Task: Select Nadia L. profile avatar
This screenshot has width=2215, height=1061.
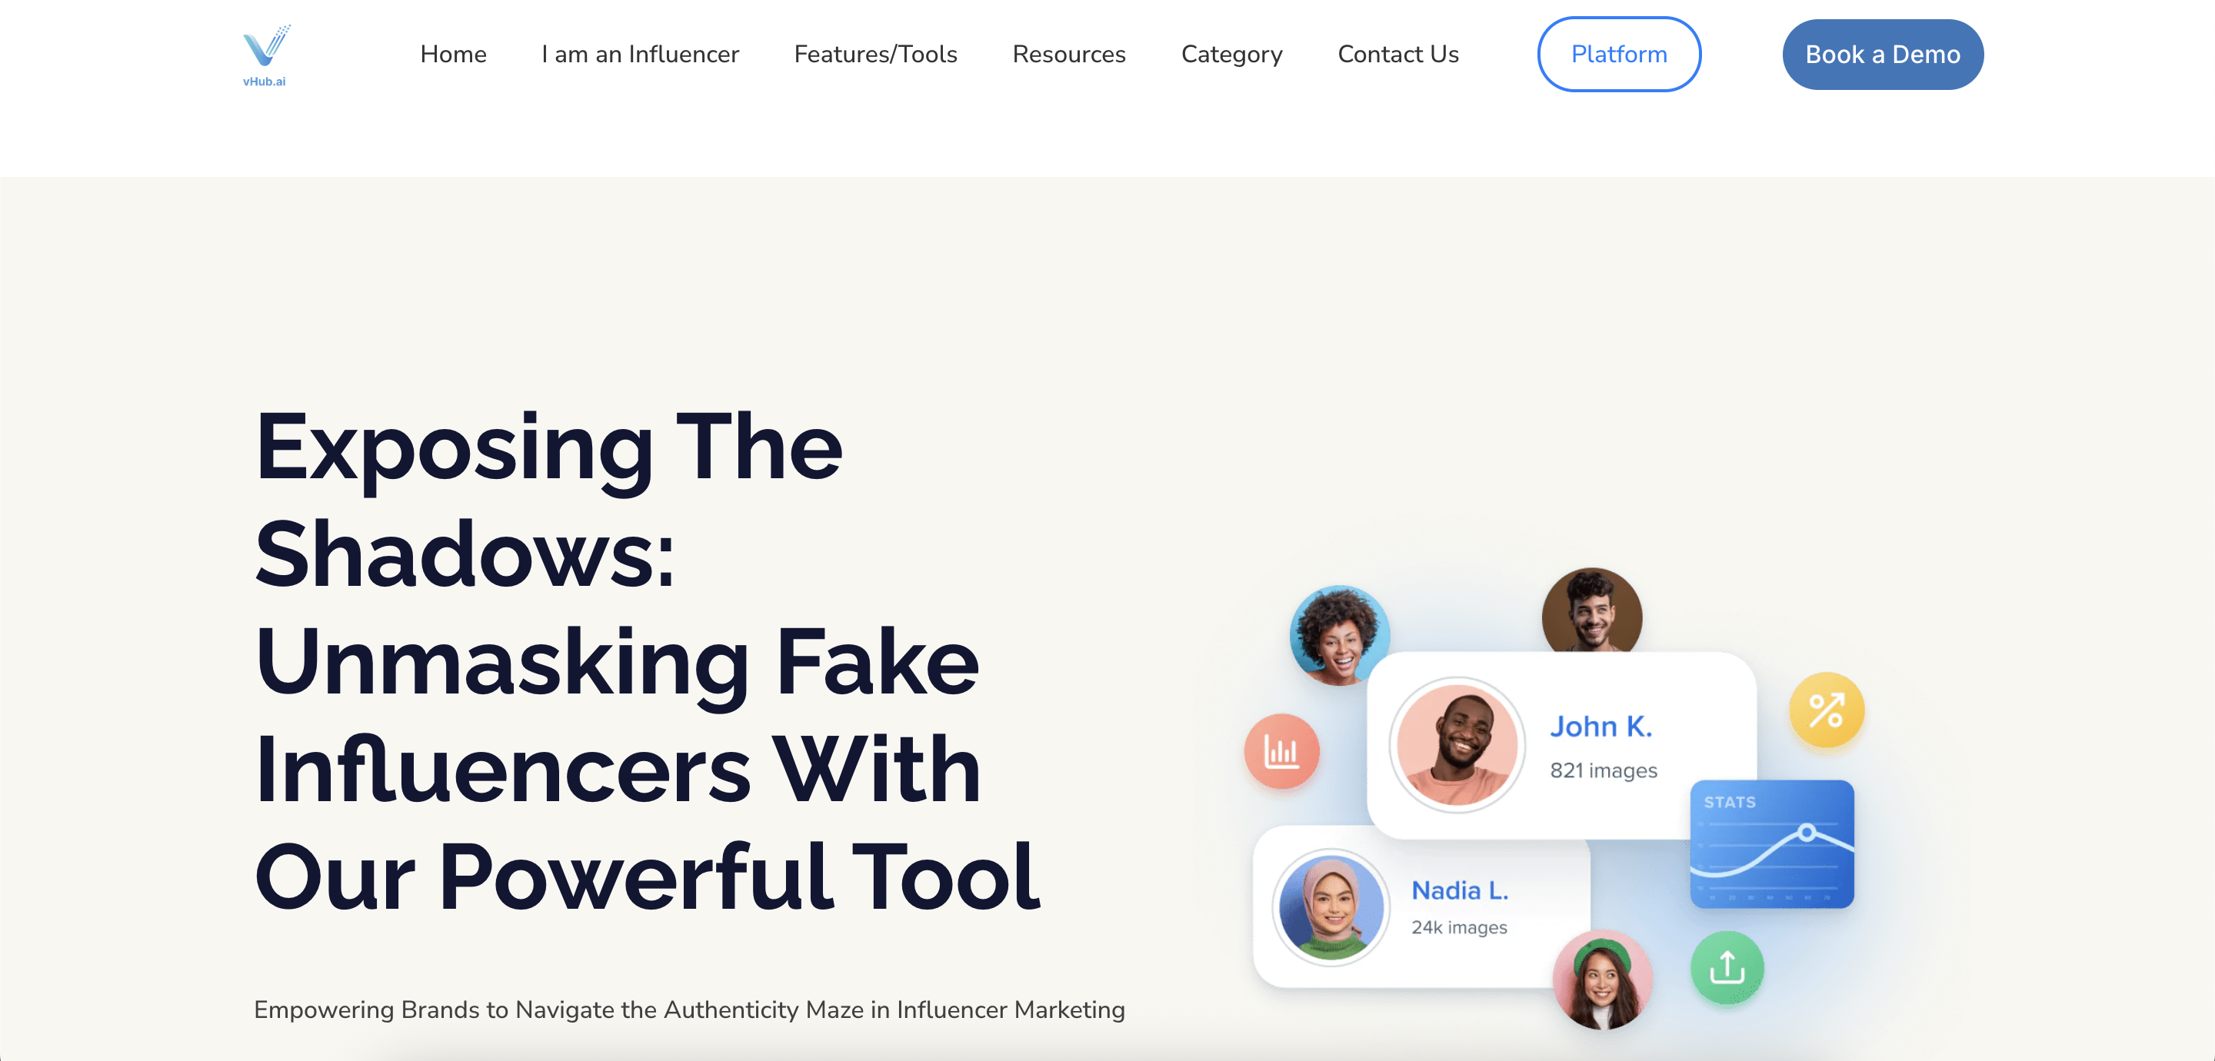Action: pyautogui.click(x=1331, y=908)
